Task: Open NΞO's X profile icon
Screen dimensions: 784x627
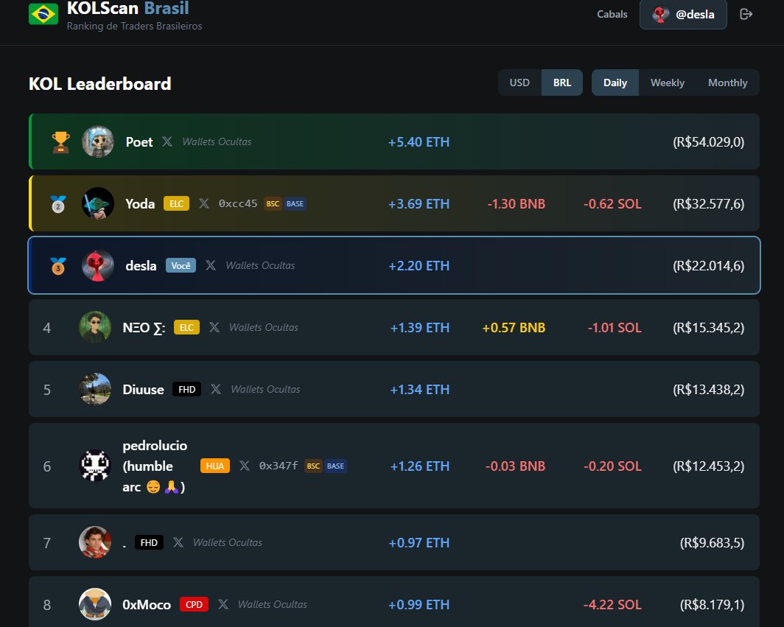Action: (x=214, y=328)
